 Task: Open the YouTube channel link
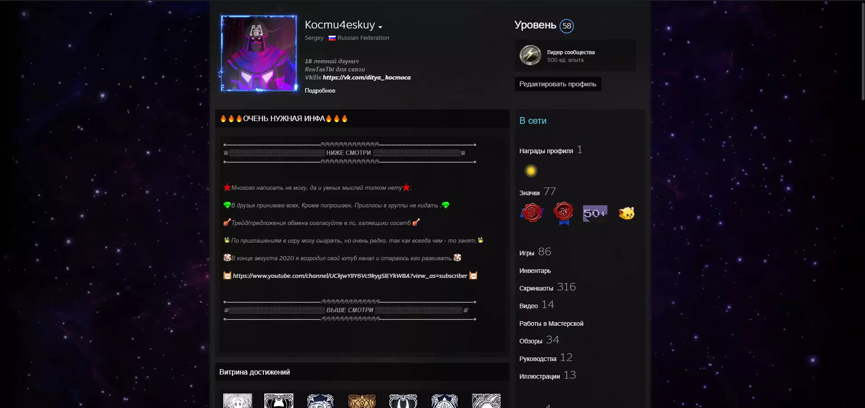click(x=350, y=276)
